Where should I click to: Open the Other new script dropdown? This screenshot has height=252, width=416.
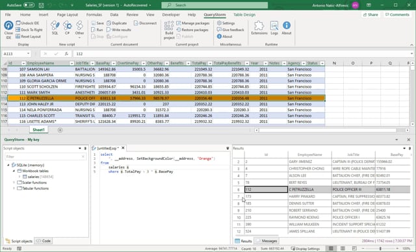[79, 29]
